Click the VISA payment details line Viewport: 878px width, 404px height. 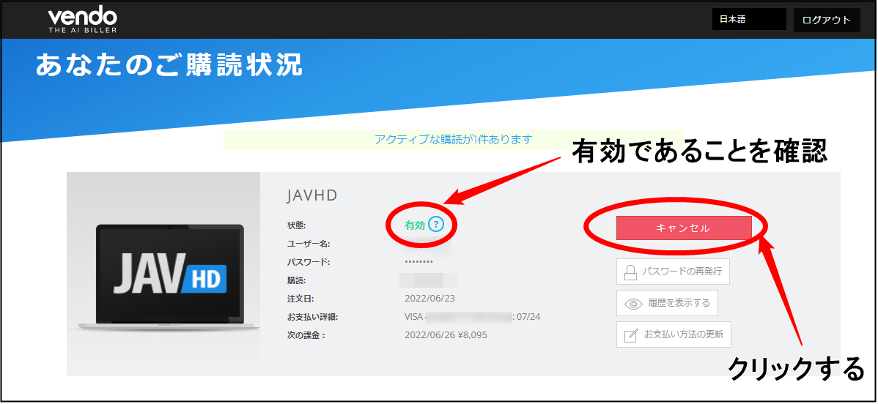tap(472, 317)
